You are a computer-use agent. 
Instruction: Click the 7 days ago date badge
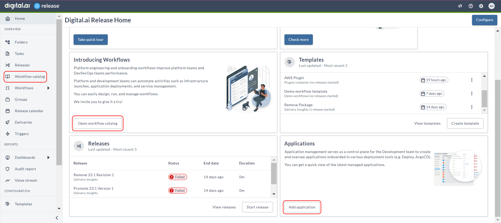[432, 93]
